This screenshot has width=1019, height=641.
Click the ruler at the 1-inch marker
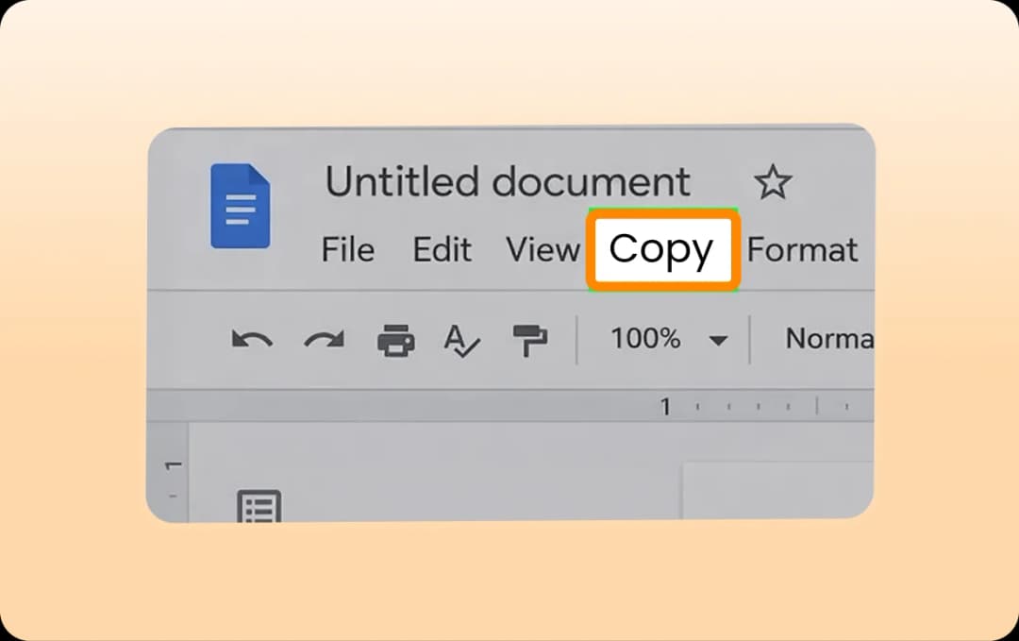coord(665,406)
